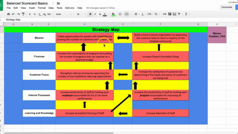Click the Balanced Scorecard Basics title
The image size is (238, 134).
tap(27, 3)
